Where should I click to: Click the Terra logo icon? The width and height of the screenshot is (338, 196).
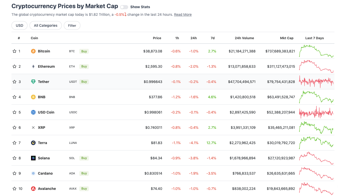(33, 143)
